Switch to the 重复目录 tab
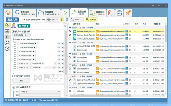The width and height of the screenshot is (171, 106). 97,13
